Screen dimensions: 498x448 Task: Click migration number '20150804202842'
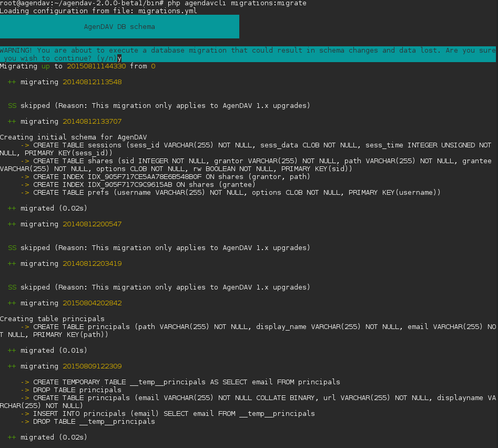pyautogui.click(x=92, y=303)
